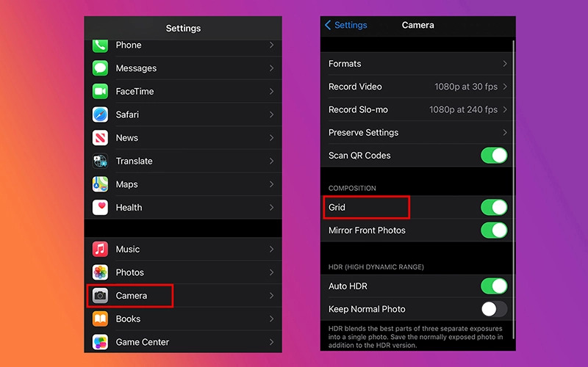Open Record Video chevron
This screenshot has width=588, height=367.
coord(505,87)
